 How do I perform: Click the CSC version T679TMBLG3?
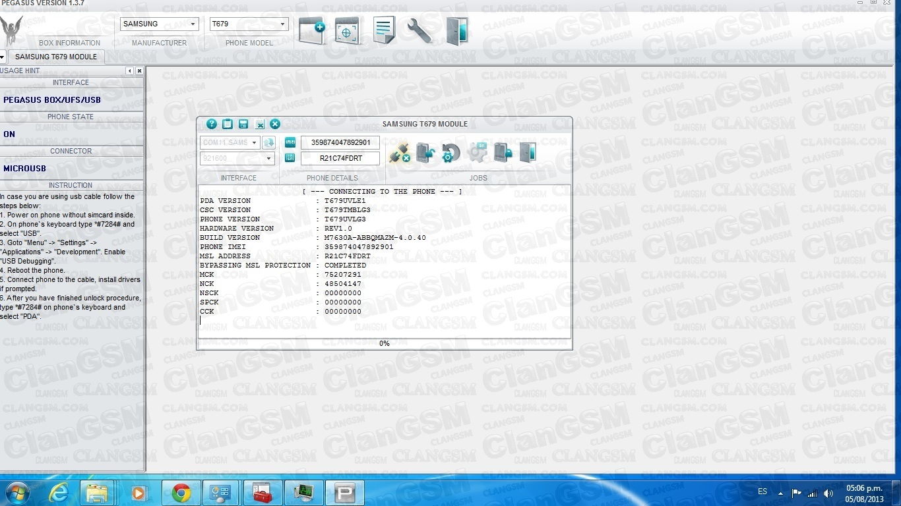(347, 210)
